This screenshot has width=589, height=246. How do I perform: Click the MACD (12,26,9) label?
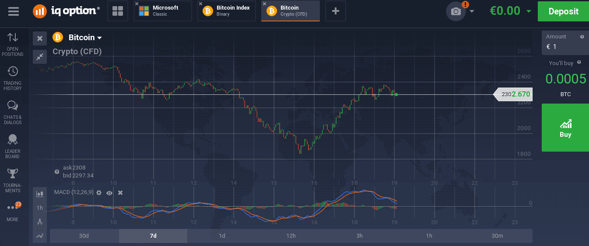(x=74, y=192)
